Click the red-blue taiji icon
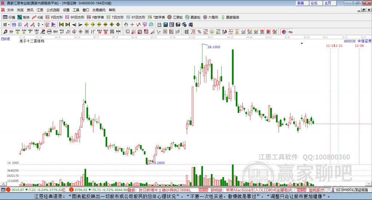 click(284, 32)
